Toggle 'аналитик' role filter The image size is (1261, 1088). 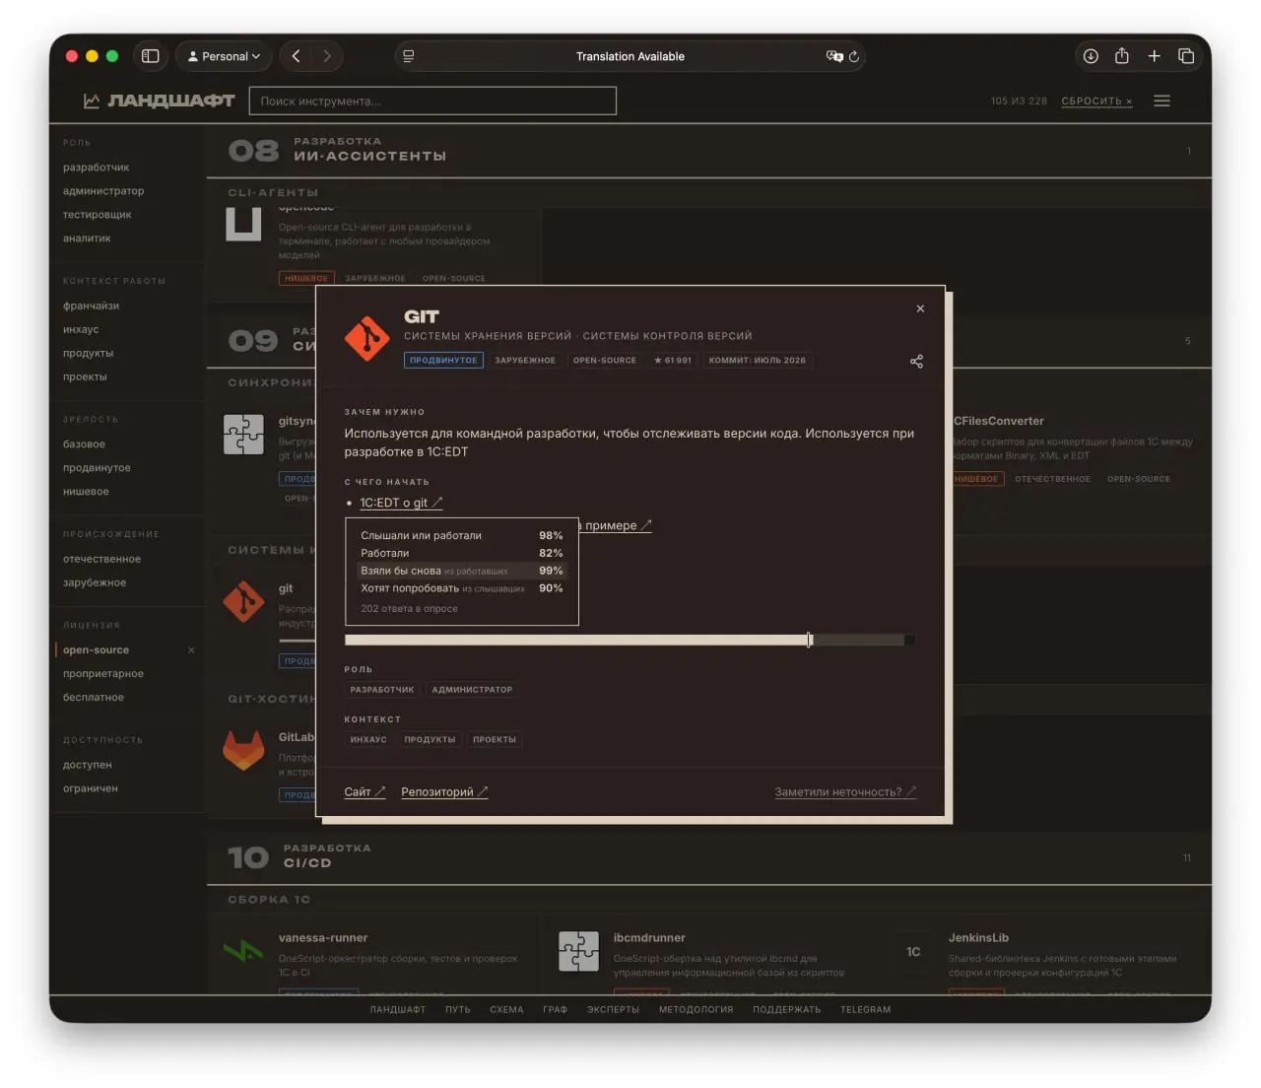coord(87,238)
